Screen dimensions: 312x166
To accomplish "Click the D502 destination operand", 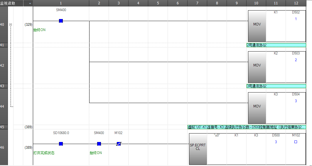I will point(296,13).
